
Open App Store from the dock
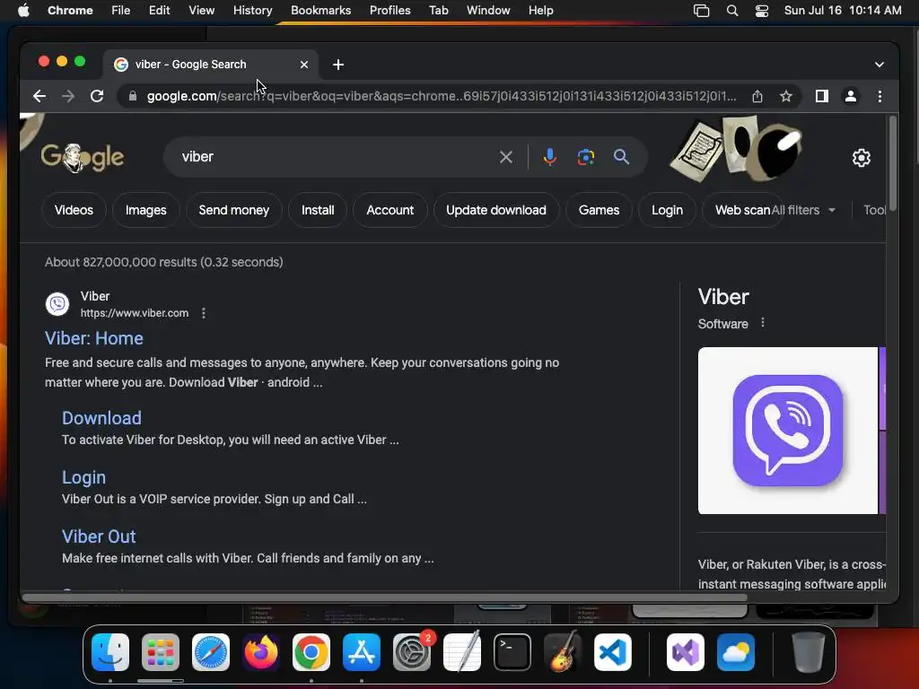coord(362,652)
